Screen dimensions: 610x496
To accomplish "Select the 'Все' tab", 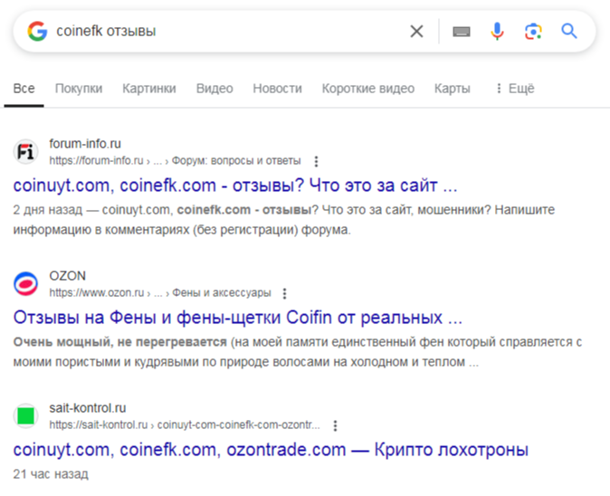I will [24, 89].
